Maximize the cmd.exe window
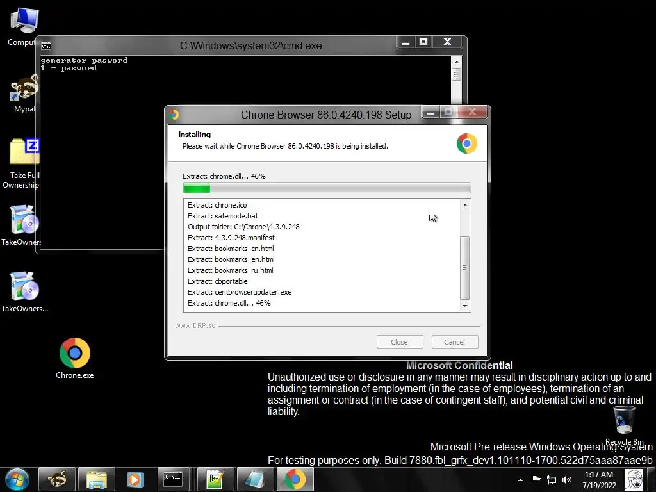 tap(423, 42)
